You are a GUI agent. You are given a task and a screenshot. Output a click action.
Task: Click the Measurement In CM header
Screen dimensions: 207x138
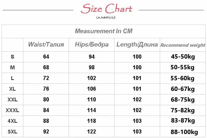(103, 31)
